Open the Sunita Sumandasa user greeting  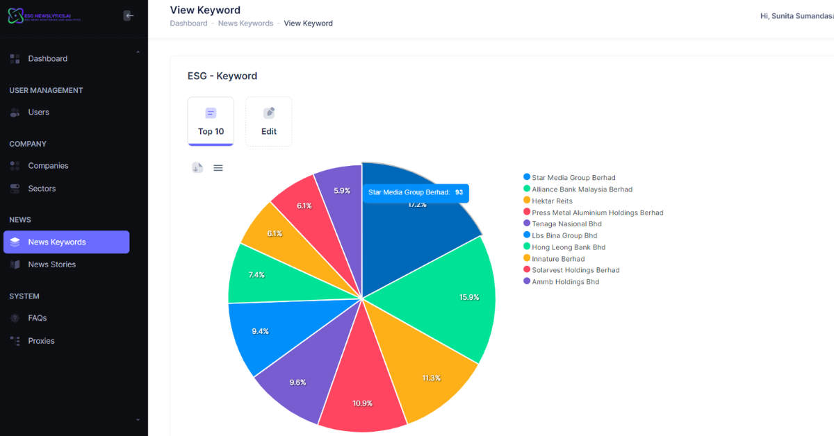[x=797, y=15]
